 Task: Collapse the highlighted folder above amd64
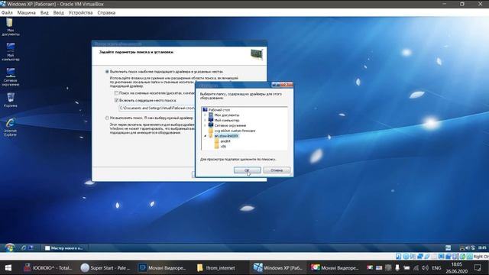pos(206,136)
